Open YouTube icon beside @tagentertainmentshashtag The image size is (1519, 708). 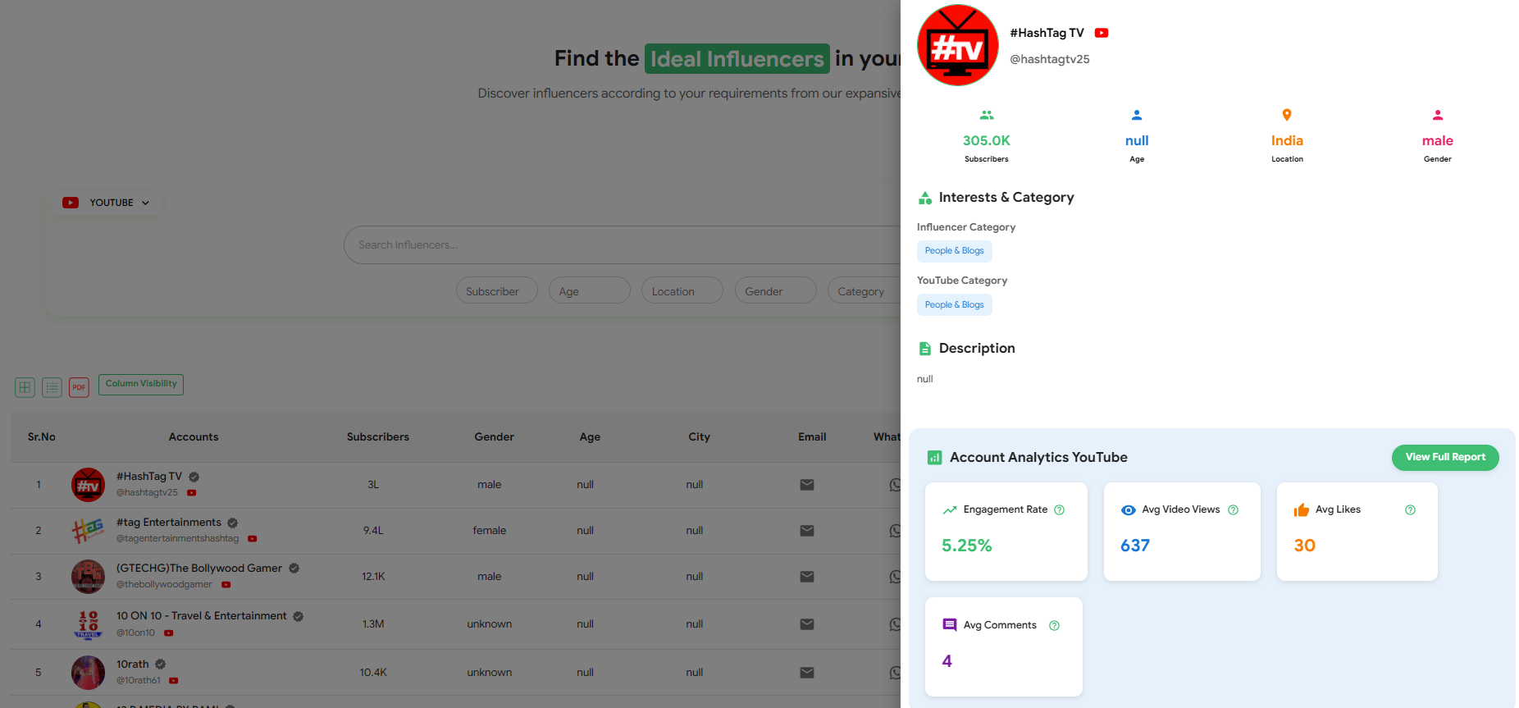coord(253,539)
